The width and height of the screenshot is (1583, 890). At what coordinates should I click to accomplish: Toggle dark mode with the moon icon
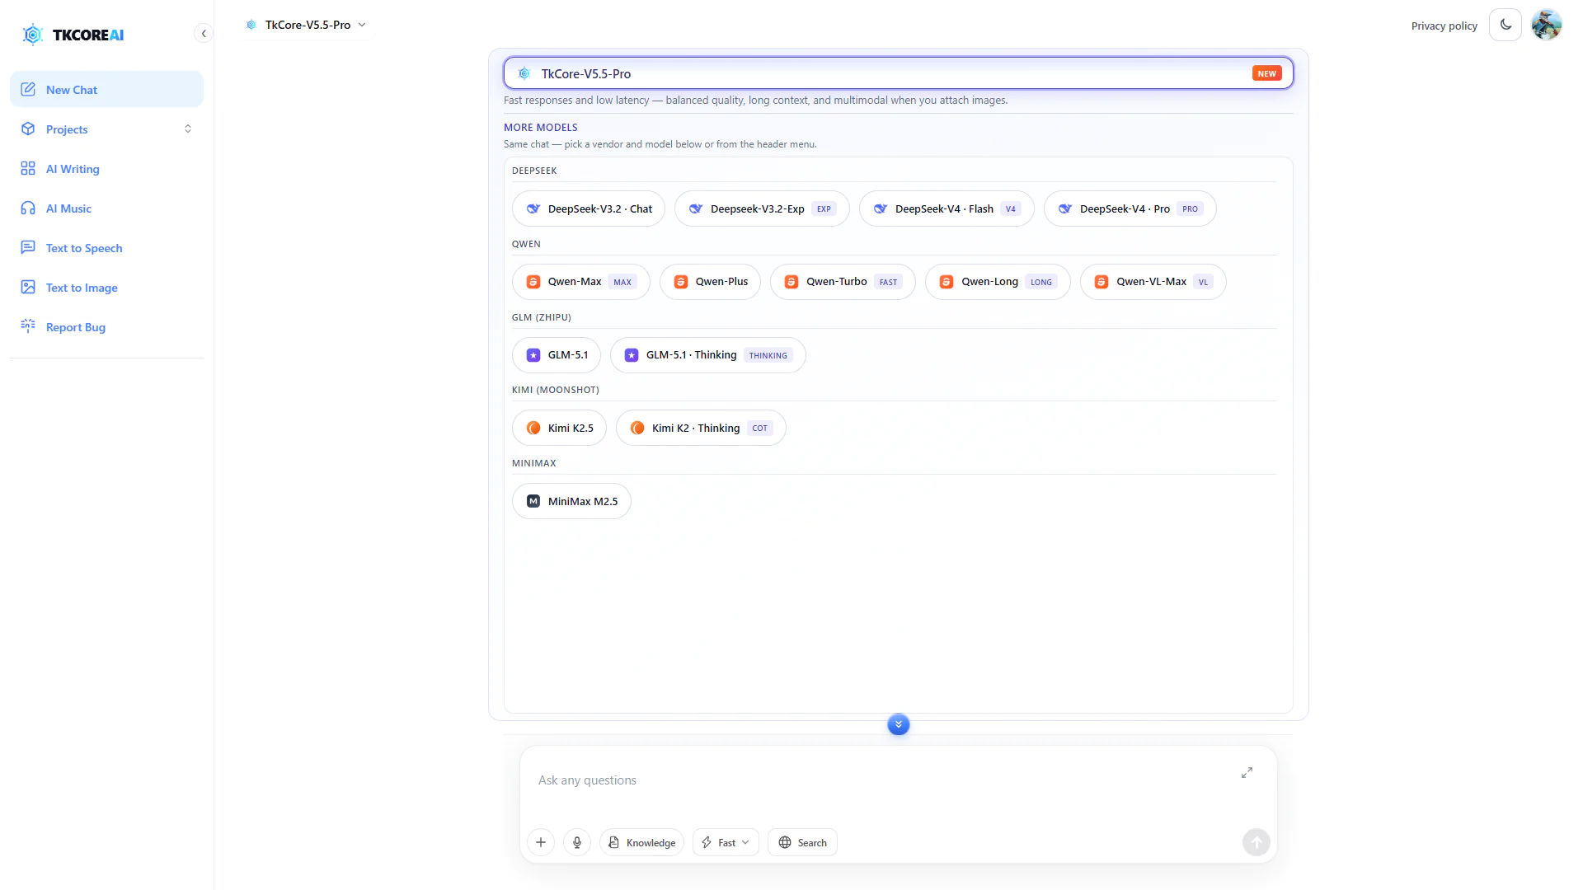[1505, 25]
